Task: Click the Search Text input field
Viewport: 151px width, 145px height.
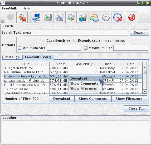Action: tap(75, 32)
